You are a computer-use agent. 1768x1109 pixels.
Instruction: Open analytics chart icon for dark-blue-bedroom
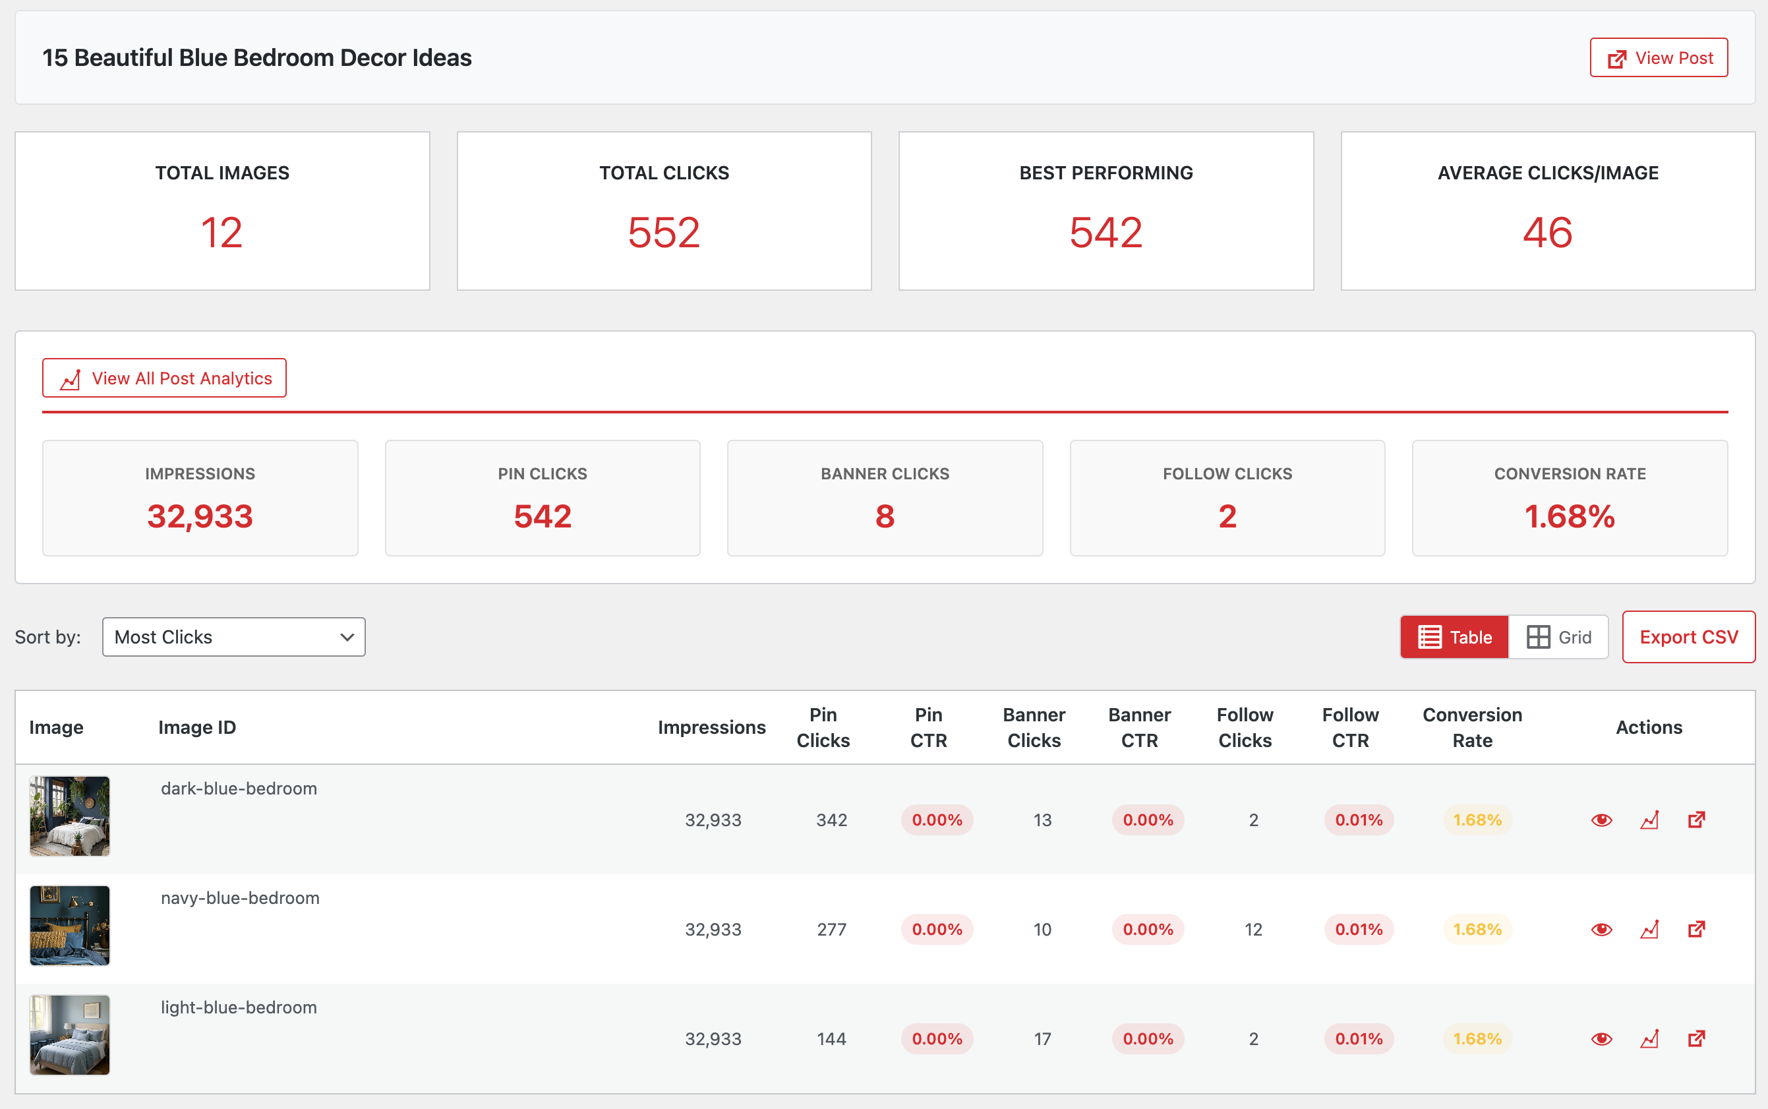(x=1649, y=820)
